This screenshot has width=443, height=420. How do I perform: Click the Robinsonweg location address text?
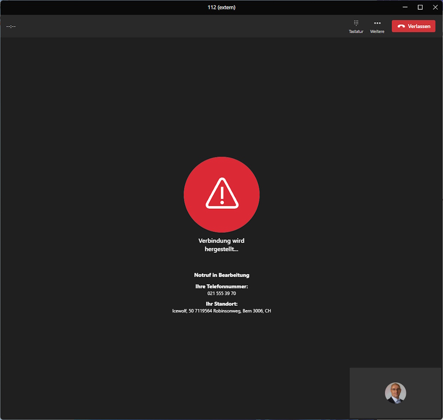coord(221,311)
